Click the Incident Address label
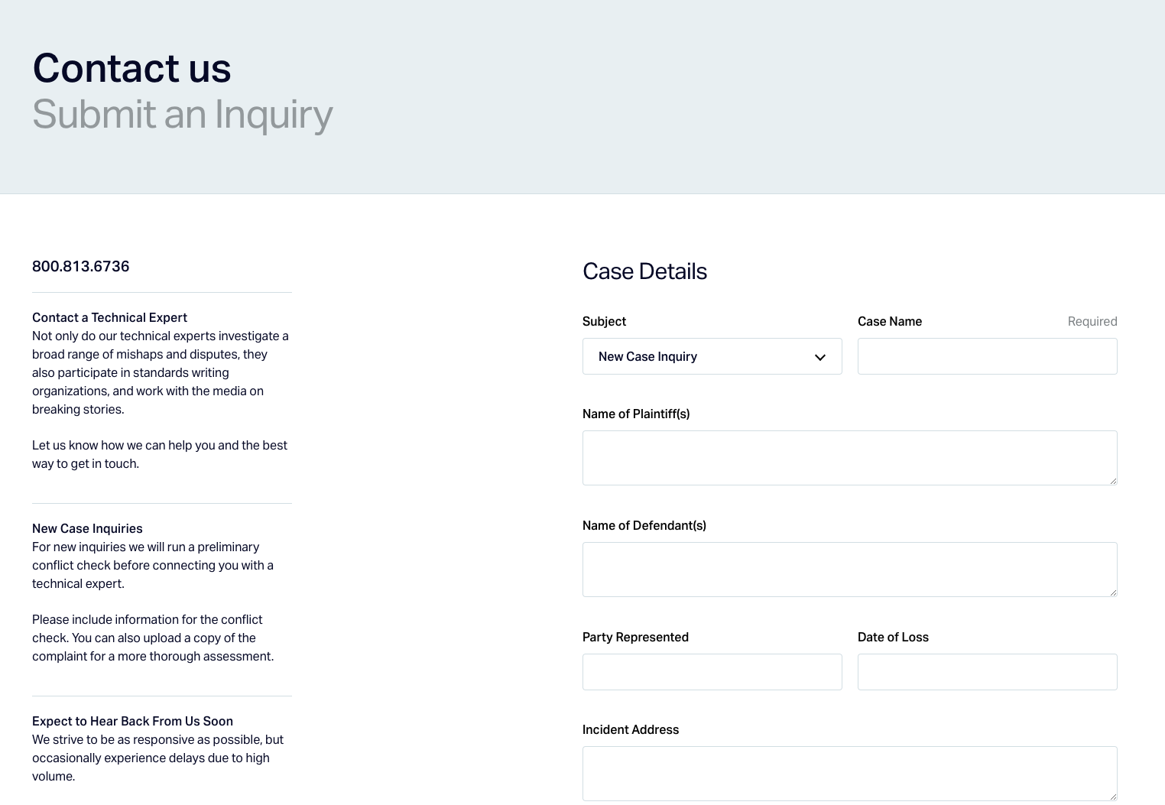Image resolution: width=1165 pixels, height=805 pixels. click(631, 729)
